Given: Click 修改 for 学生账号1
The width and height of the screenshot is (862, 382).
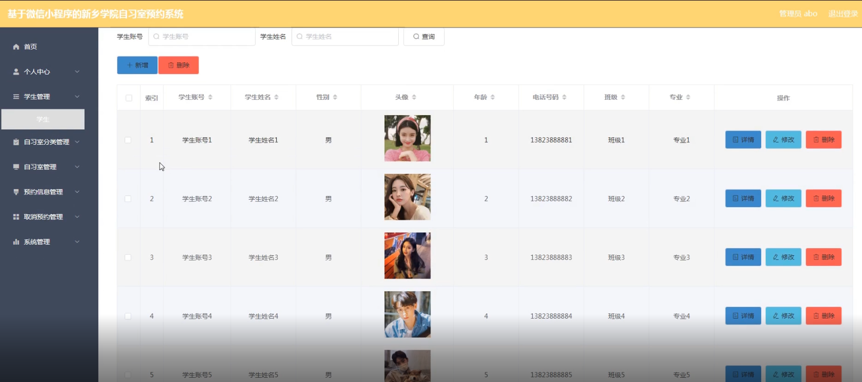Looking at the screenshot, I should pyautogui.click(x=783, y=140).
